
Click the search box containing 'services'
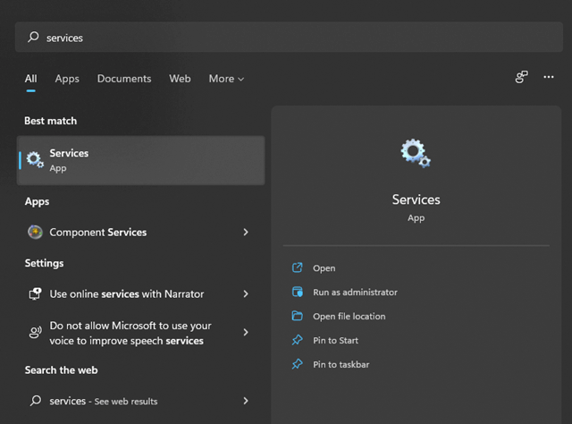pyautogui.click(x=289, y=37)
